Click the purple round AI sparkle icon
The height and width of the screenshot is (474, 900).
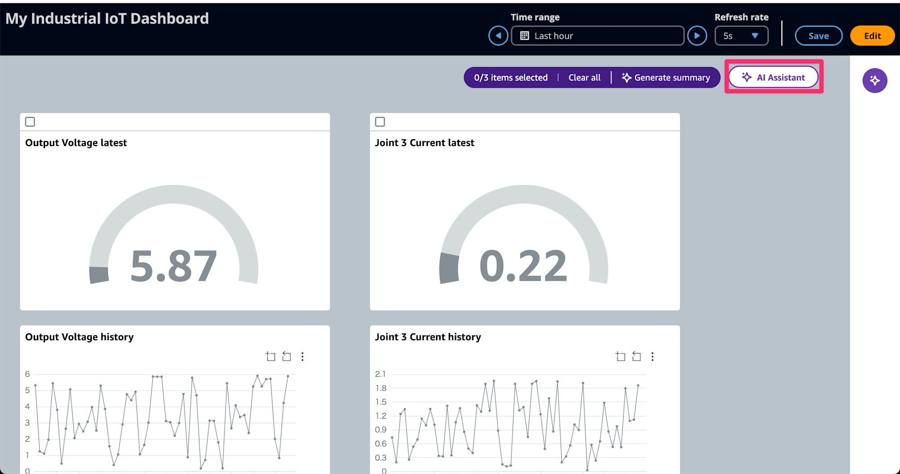click(x=874, y=80)
